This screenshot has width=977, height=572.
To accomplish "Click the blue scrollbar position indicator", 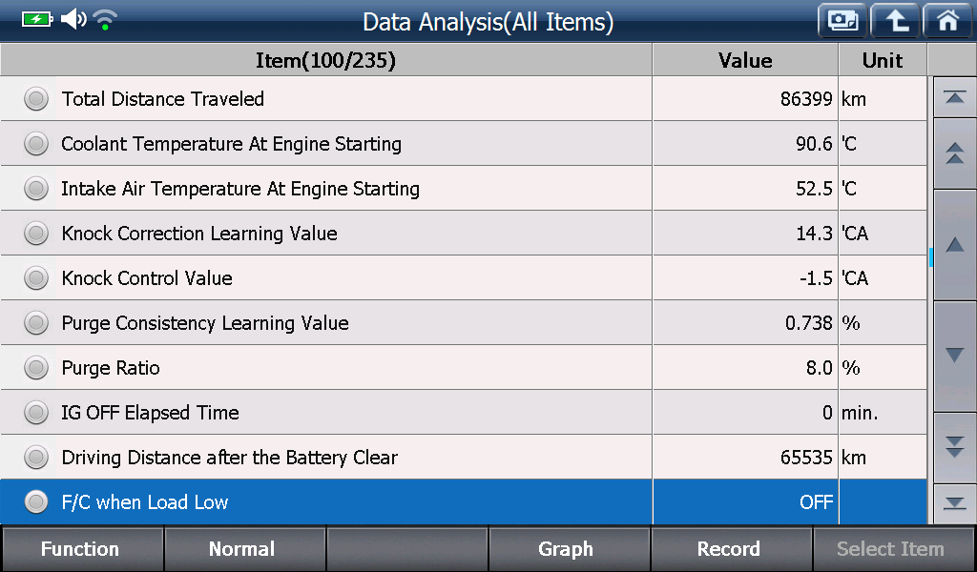I will click(x=931, y=257).
